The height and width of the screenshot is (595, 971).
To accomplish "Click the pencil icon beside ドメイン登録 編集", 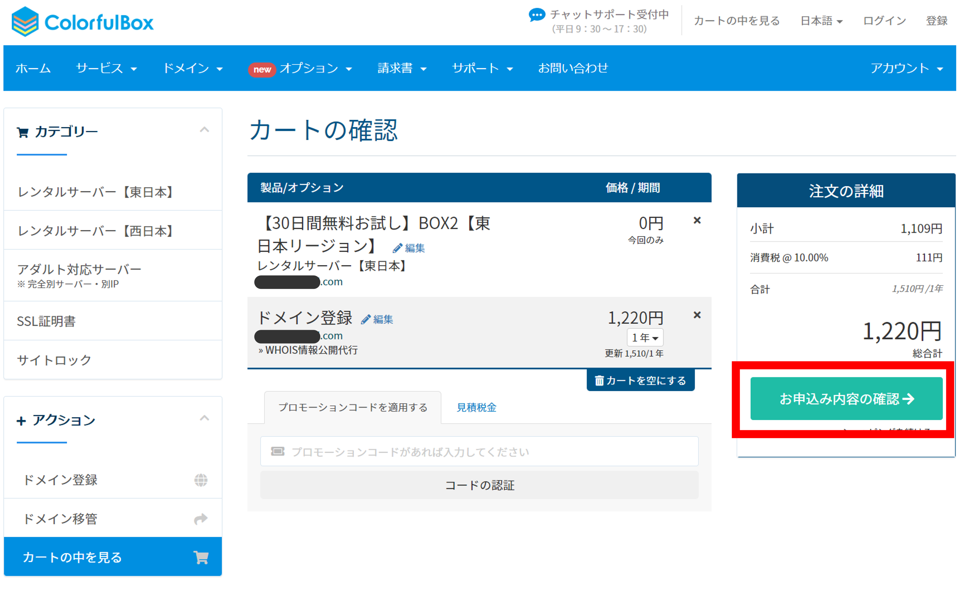I will 365,319.
